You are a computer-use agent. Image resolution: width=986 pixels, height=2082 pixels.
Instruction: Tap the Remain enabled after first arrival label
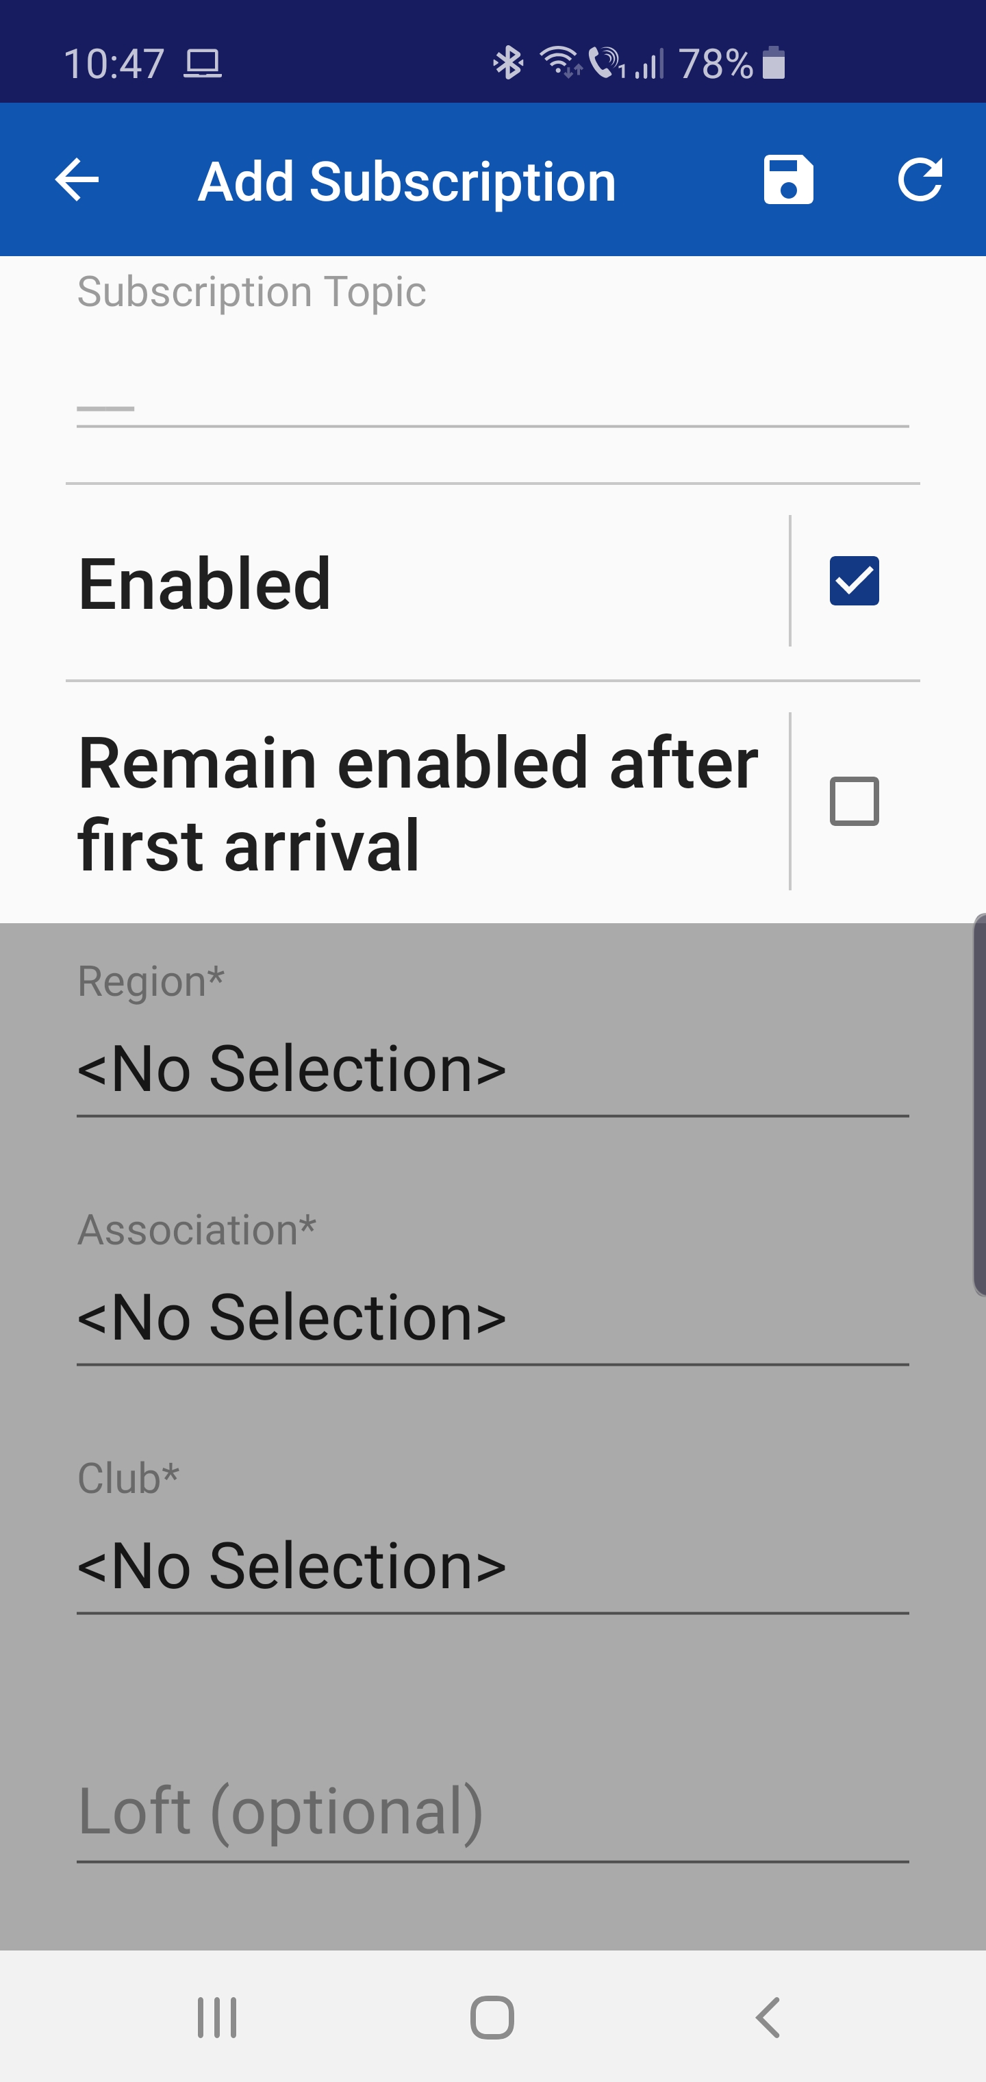(x=418, y=803)
